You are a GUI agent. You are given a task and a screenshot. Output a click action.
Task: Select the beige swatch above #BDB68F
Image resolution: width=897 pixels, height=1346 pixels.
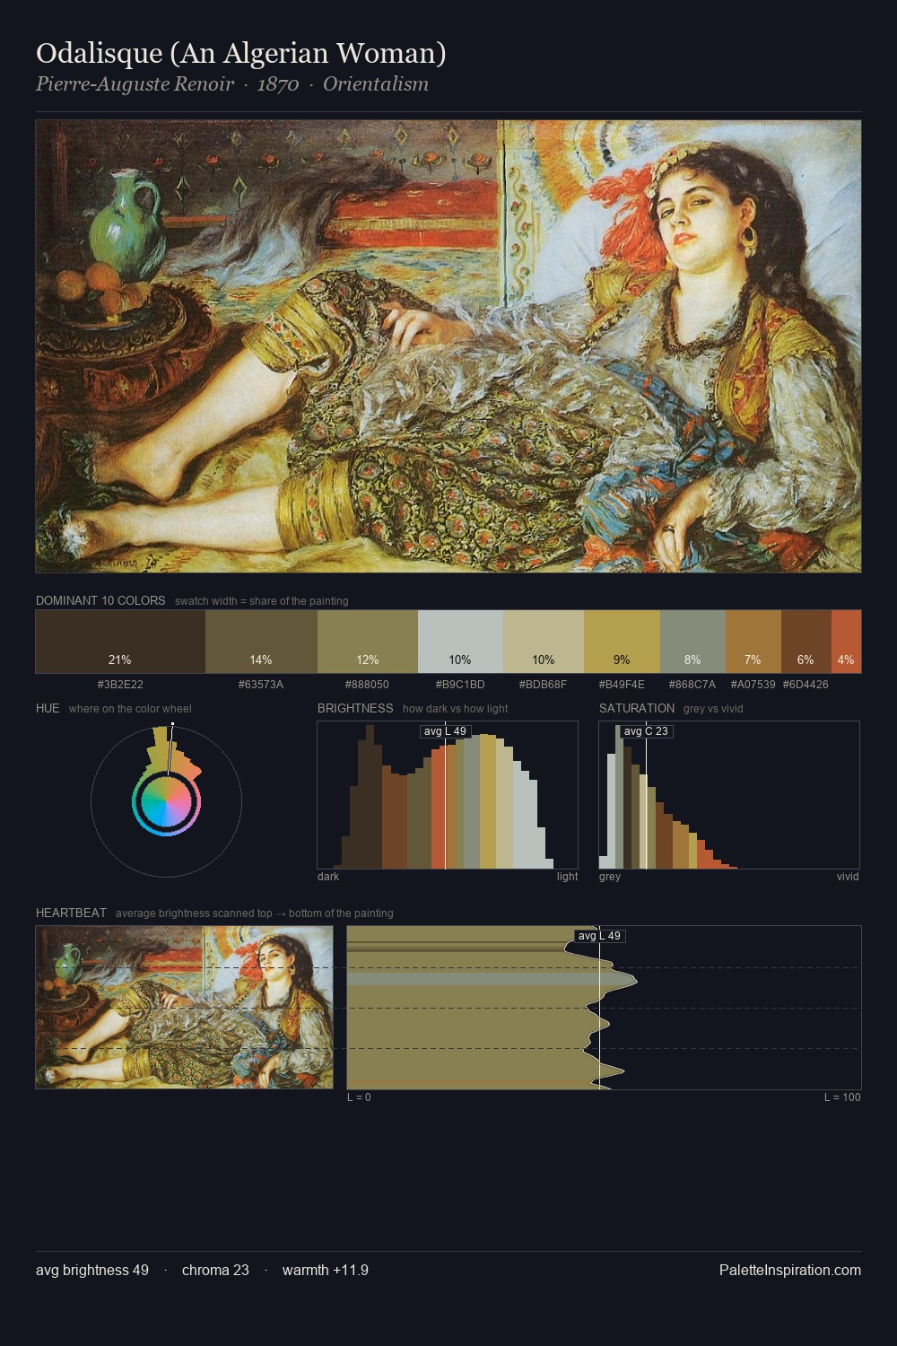point(544,642)
